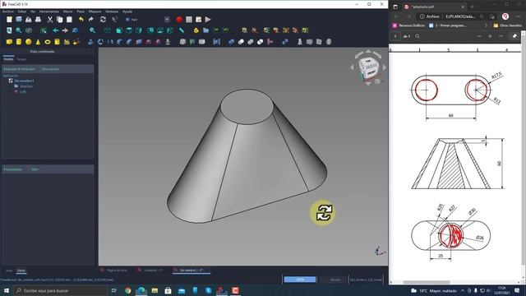Open the Ver menu
This screenshot has height=296, width=526.
tap(33, 12)
